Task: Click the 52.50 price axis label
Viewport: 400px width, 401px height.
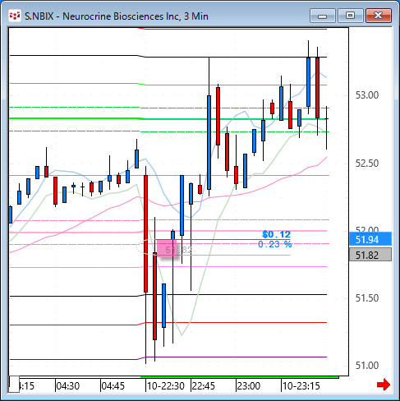Action: 367,164
